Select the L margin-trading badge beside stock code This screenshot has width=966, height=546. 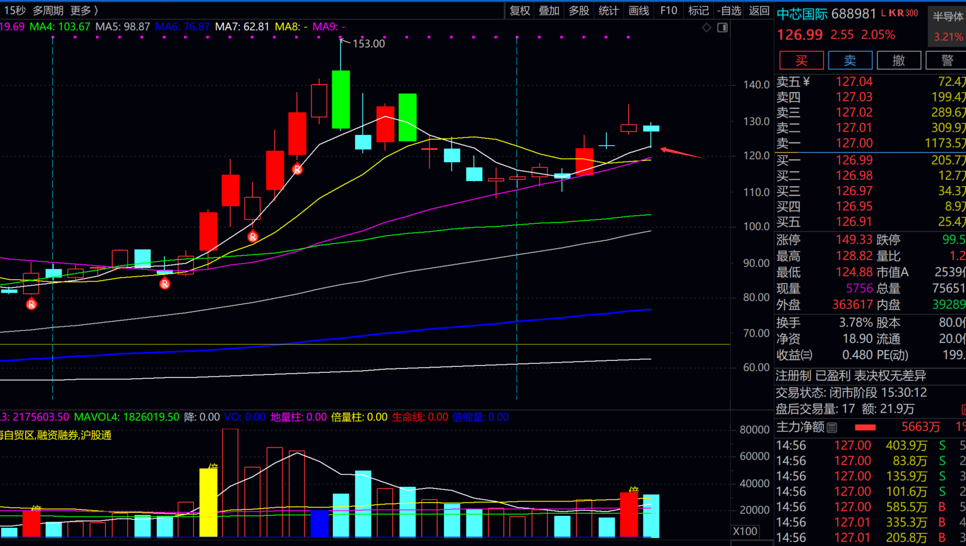(x=884, y=13)
